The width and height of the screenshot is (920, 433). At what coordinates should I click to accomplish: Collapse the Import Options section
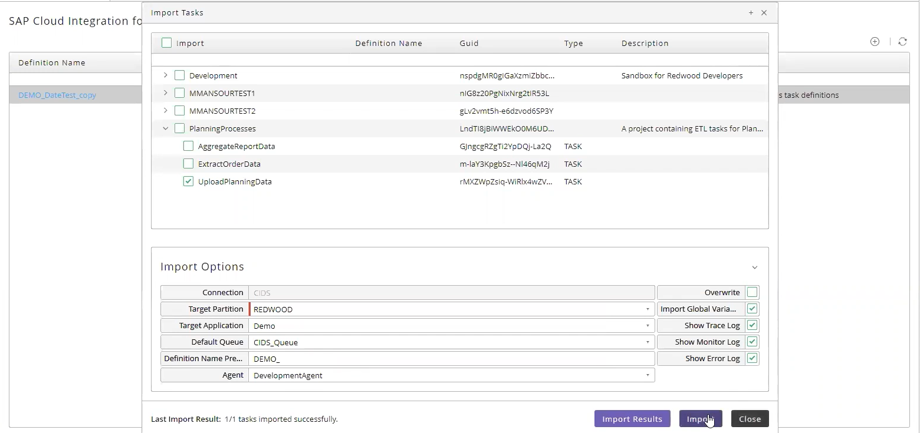pos(754,267)
